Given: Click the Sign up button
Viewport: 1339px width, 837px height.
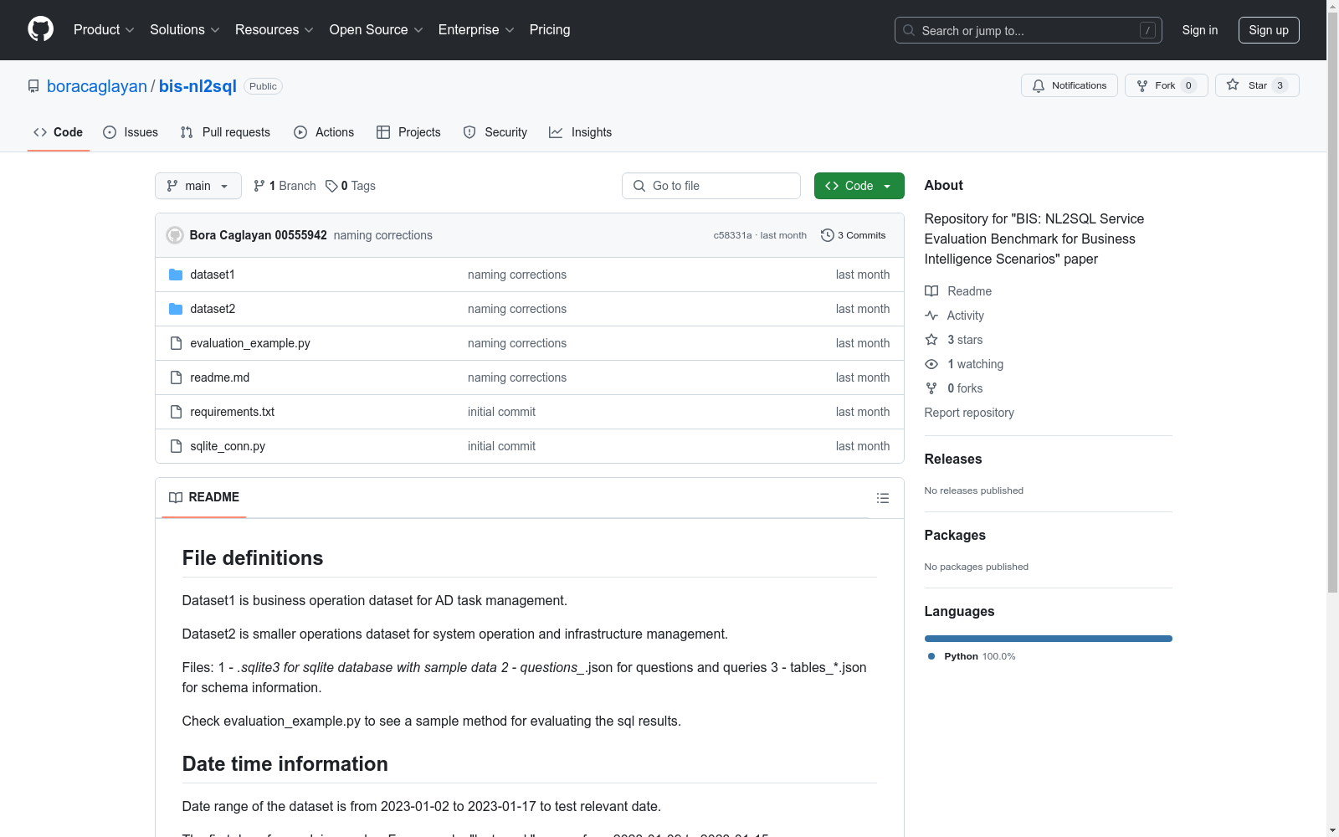Looking at the screenshot, I should pos(1269,30).
